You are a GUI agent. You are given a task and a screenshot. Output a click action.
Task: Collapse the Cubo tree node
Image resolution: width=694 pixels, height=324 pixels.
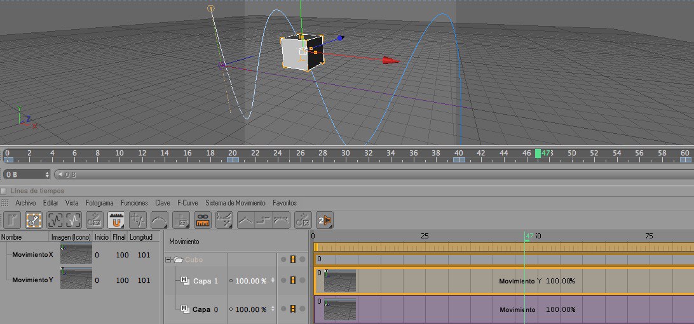click(168, 259)
